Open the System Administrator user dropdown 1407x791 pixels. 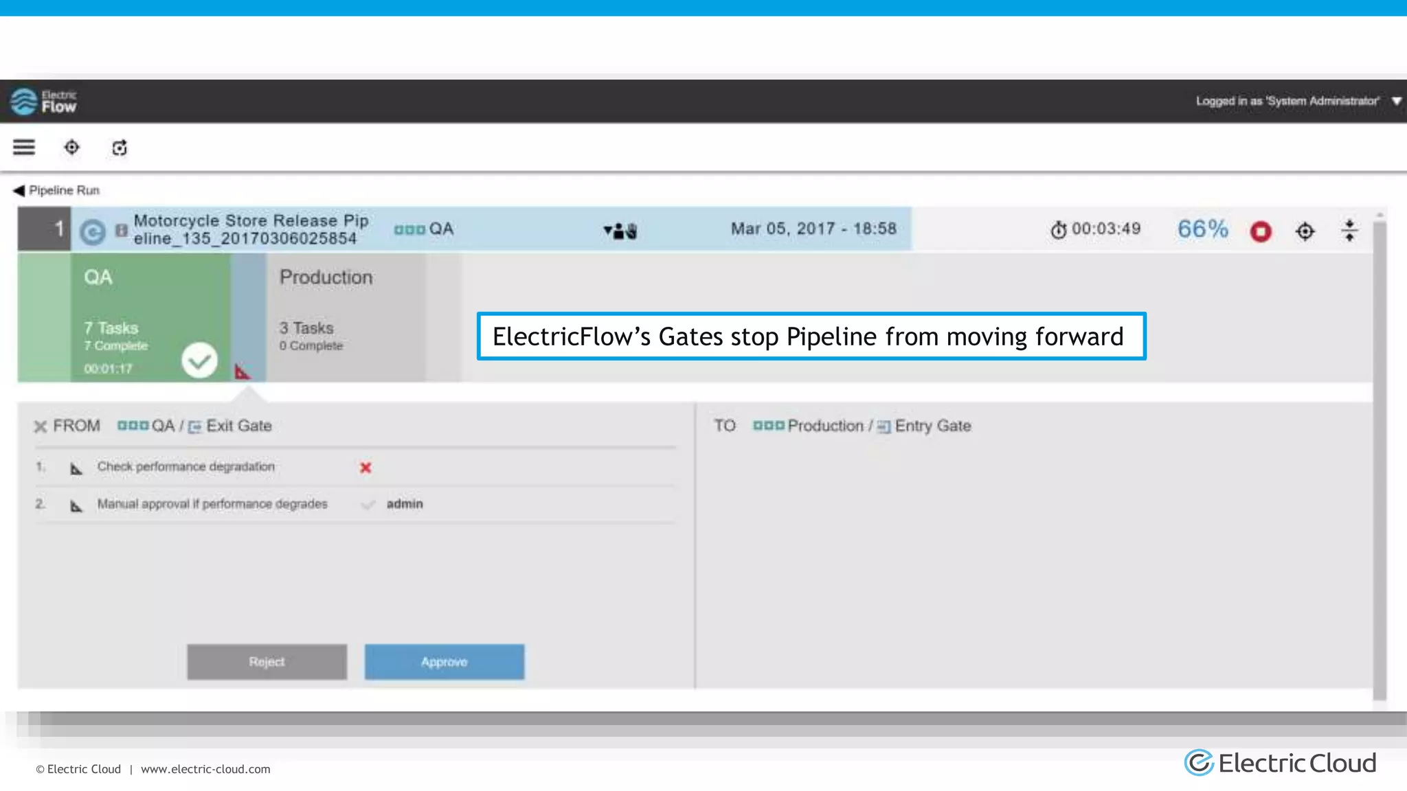point(1396,101)
